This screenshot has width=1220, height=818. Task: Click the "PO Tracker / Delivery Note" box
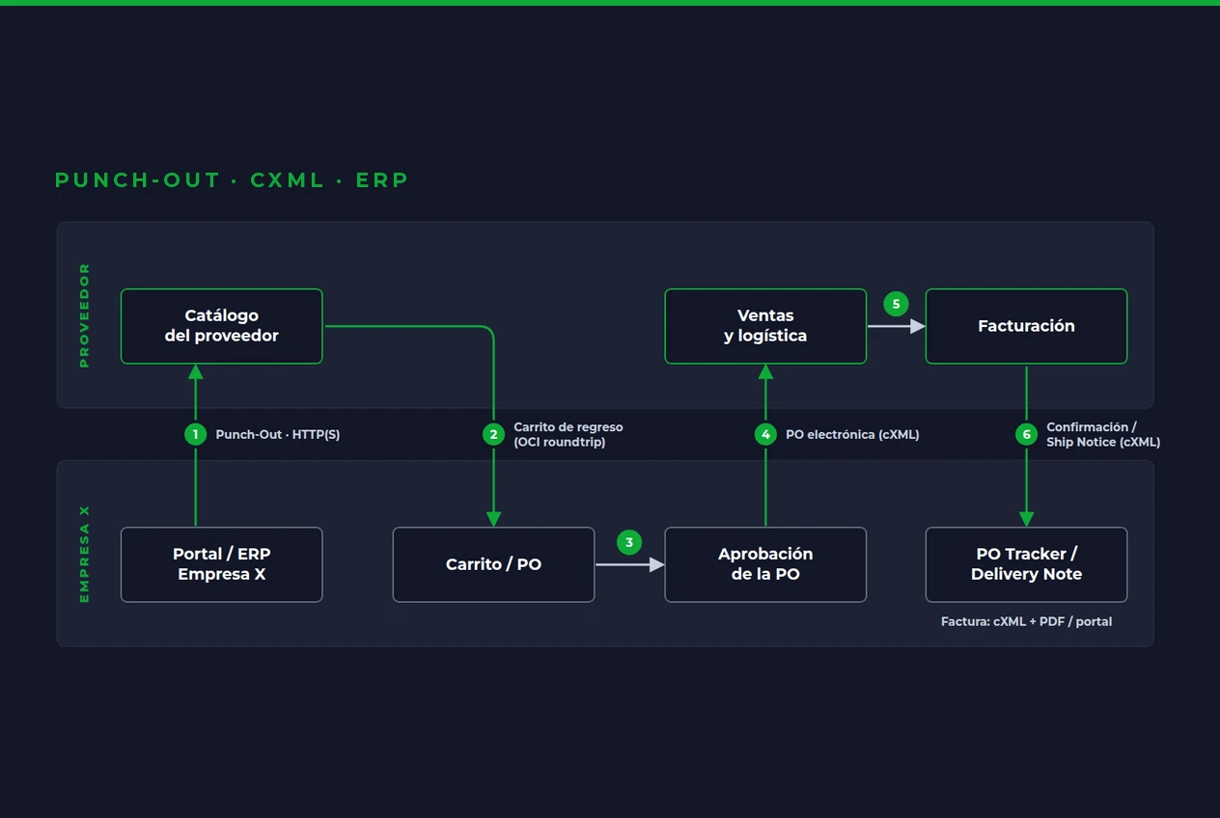click(1026, 564)
